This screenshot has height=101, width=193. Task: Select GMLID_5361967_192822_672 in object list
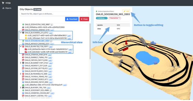coord(36,79)
